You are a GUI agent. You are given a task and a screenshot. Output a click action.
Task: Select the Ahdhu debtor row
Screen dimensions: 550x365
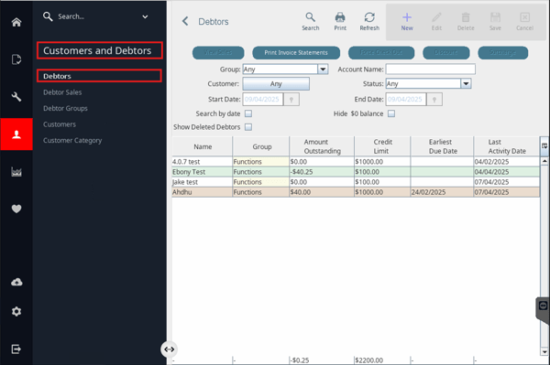tap(356, 192)
